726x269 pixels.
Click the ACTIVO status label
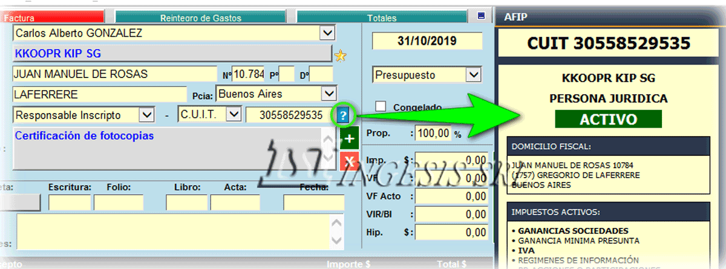(x=609, y=119)
